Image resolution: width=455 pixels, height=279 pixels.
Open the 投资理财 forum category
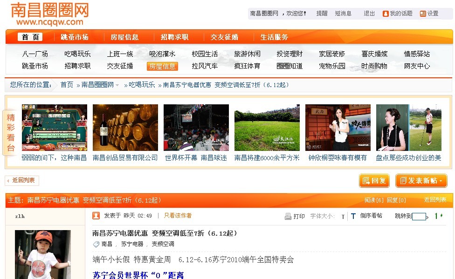click(290, 54)
